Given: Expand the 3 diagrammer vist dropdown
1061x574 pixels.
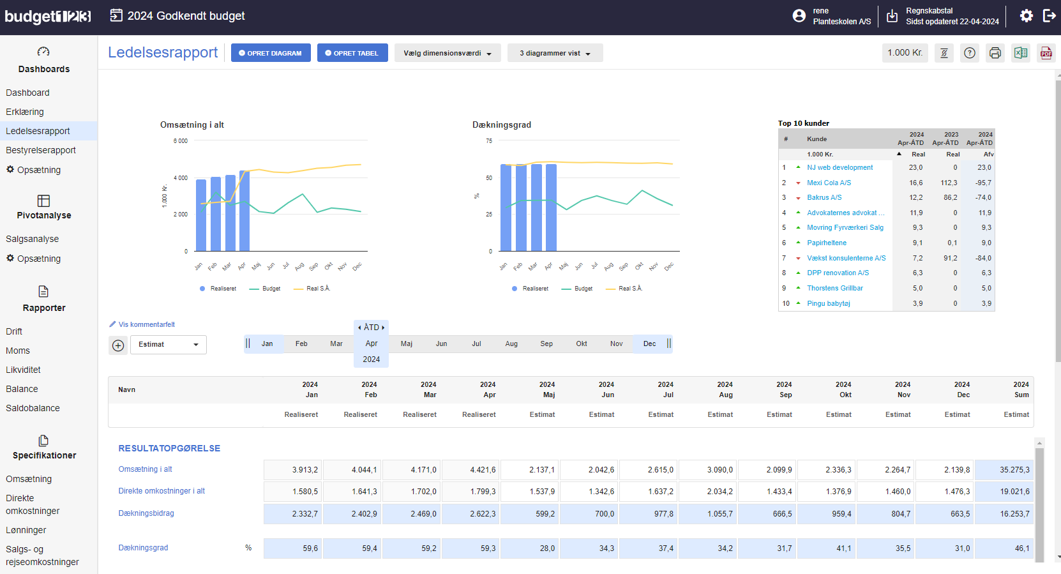Looking at the screenshot, I should click(555, 53).
